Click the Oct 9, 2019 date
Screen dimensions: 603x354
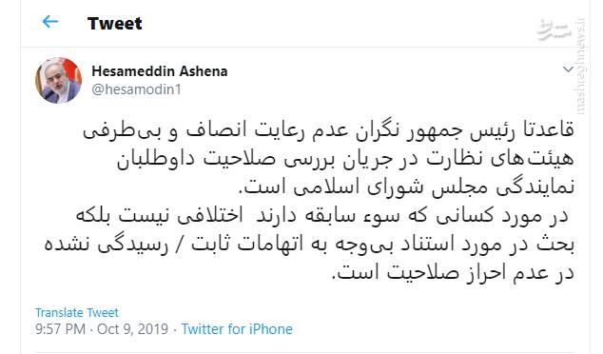132,329
